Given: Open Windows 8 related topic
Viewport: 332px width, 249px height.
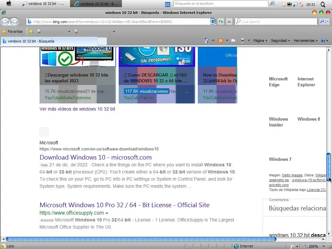Looking at the screenshot, I should [309, 119].
